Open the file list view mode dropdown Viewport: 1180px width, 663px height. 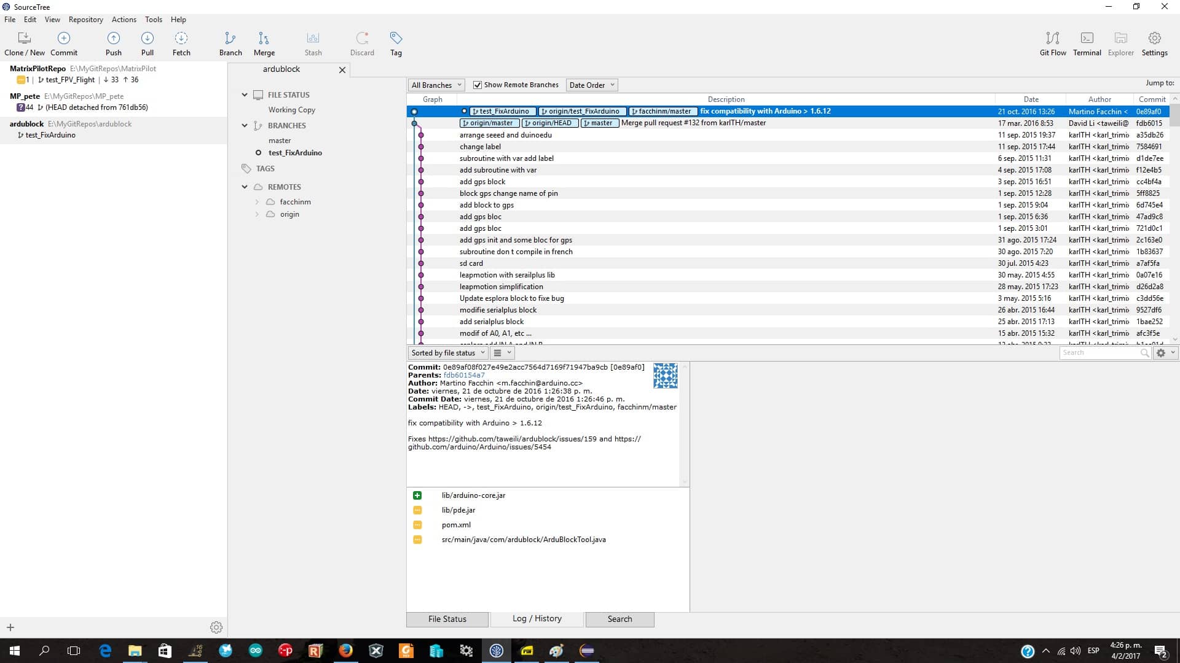coord(502,353)
